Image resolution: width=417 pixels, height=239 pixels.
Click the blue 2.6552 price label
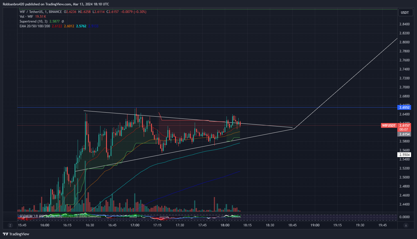click(404, 108)
